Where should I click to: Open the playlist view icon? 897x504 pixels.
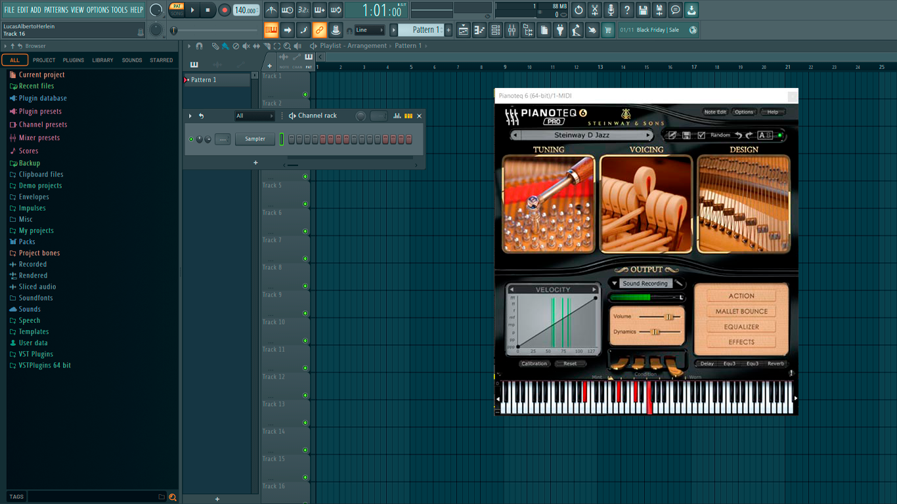pos(464,30)
